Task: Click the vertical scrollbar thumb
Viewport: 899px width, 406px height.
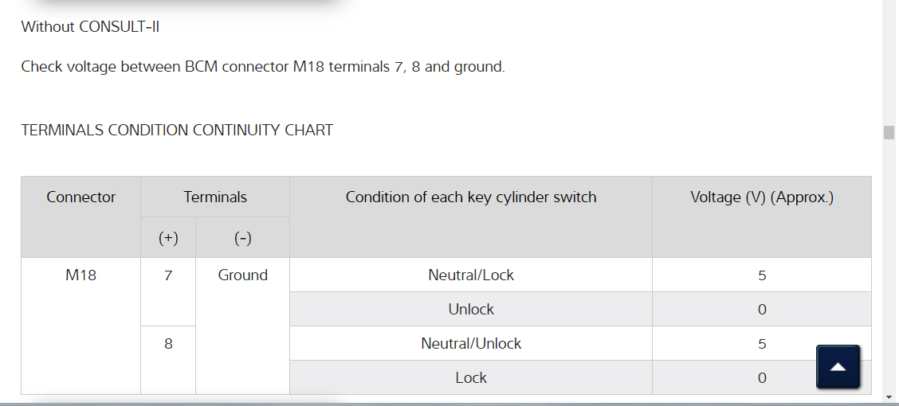Action: pos(889,132)
